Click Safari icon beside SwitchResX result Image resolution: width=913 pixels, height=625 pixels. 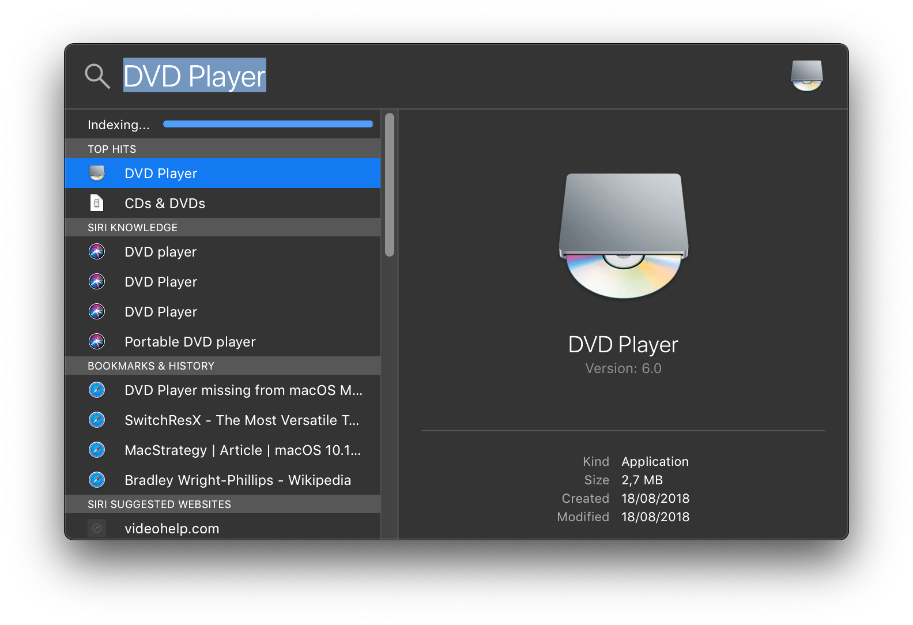(x=97, y=420)
